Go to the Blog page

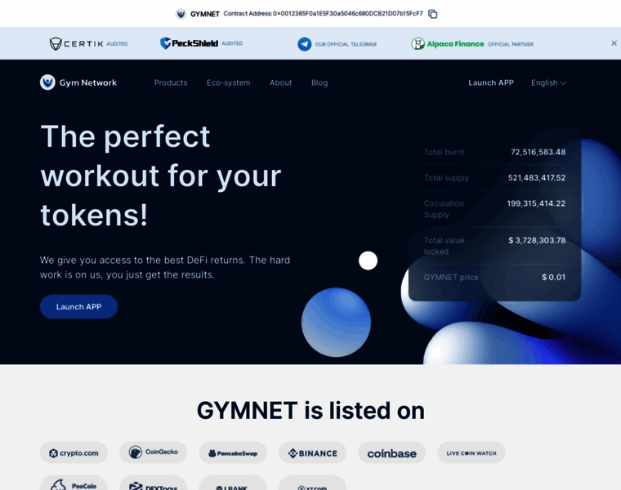[319, 82]
